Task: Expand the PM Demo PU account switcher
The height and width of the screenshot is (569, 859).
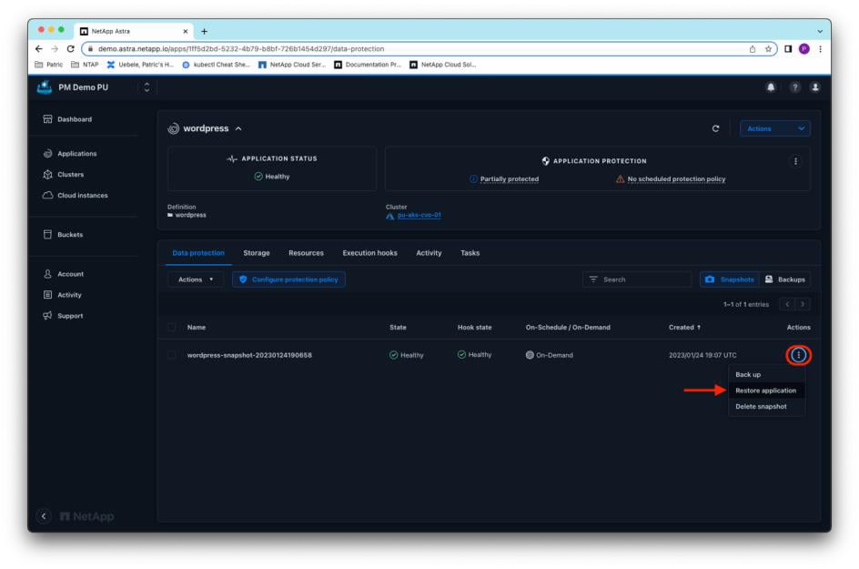Action: point(147,87)
